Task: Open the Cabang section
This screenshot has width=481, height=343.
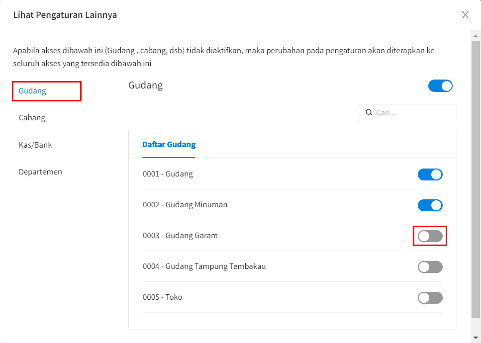Action: point(32,118)
